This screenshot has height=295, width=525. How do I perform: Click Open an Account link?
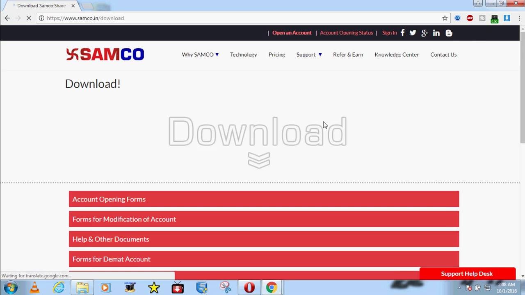click(292, 33)
